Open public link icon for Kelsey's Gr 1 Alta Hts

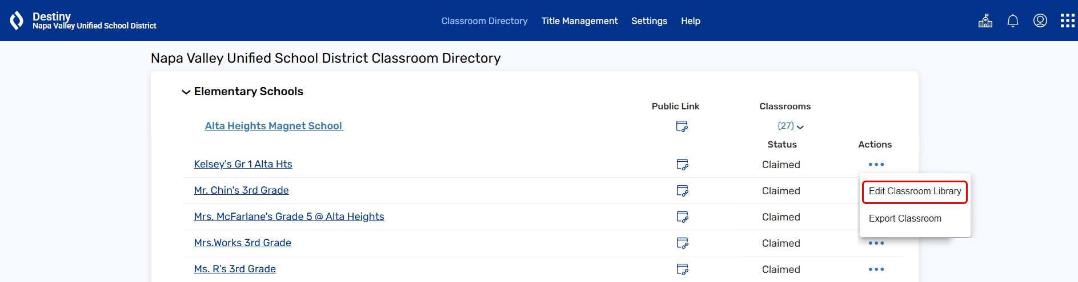pyautogui.click(x=683, y=165)
